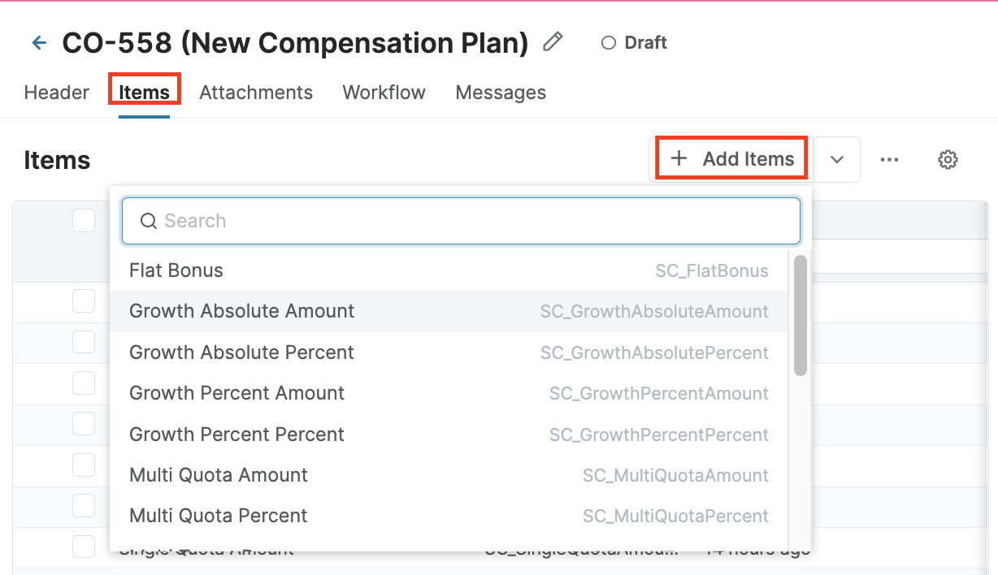Click the Draft status circle icon
This screenshot has width=998, height=575.
(x=608, y=43)
